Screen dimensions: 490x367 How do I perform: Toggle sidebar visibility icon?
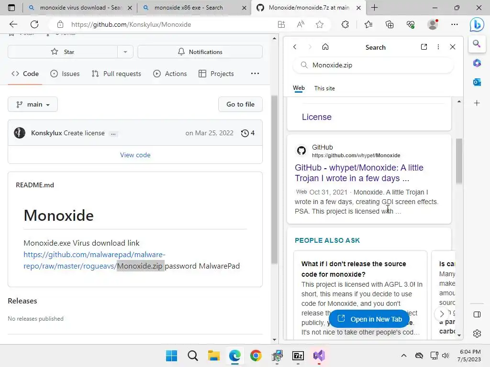pos(477,314)
